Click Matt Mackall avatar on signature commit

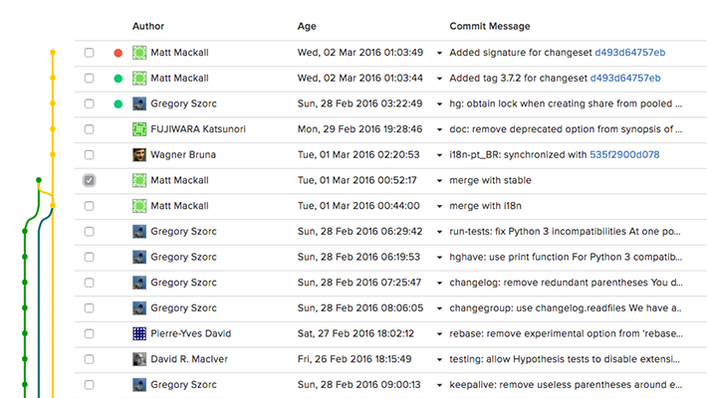(139, 52)
